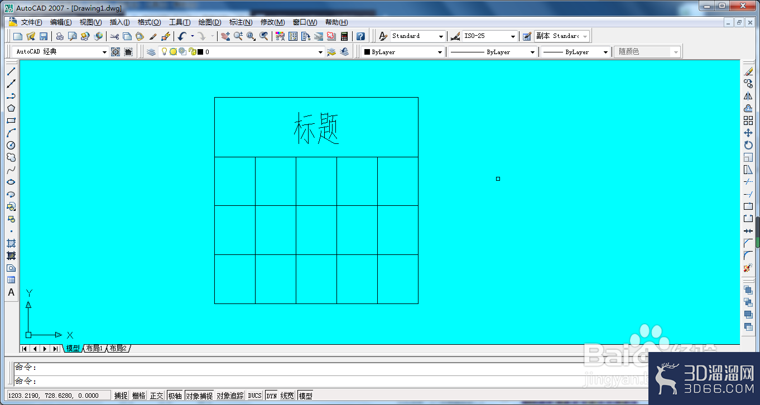This screenshot has height=405, width=760.
Task: Open the AutoCAD 经典 workspace dropdown
Action: click(60, 52)
